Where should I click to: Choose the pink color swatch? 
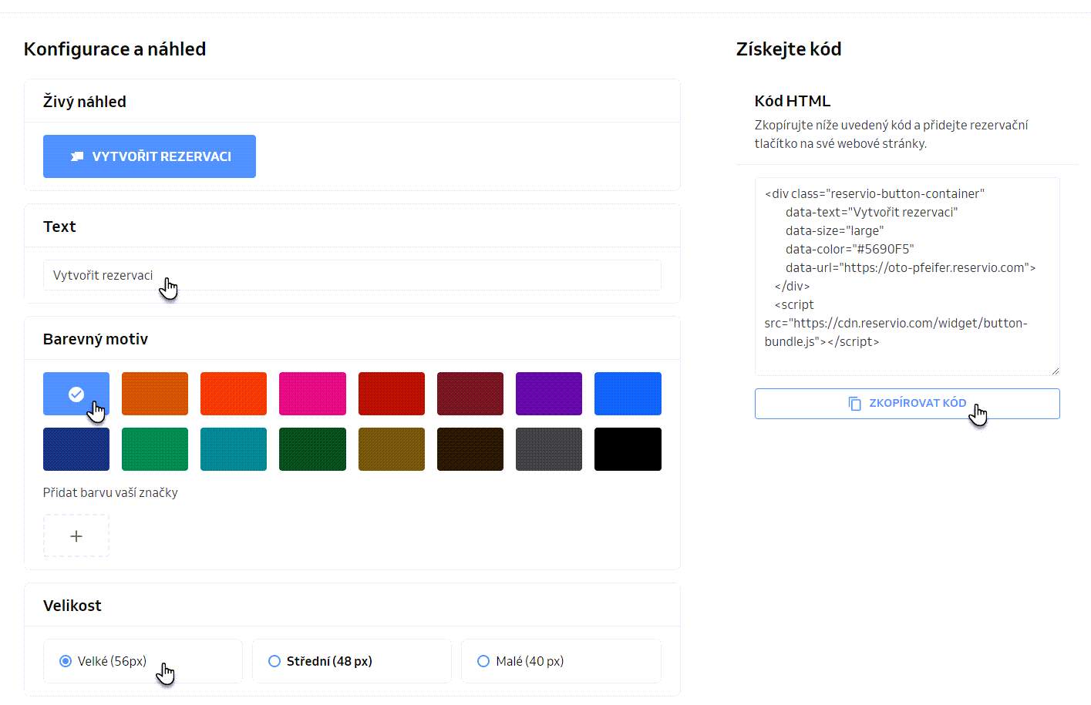tap(312, 394)
